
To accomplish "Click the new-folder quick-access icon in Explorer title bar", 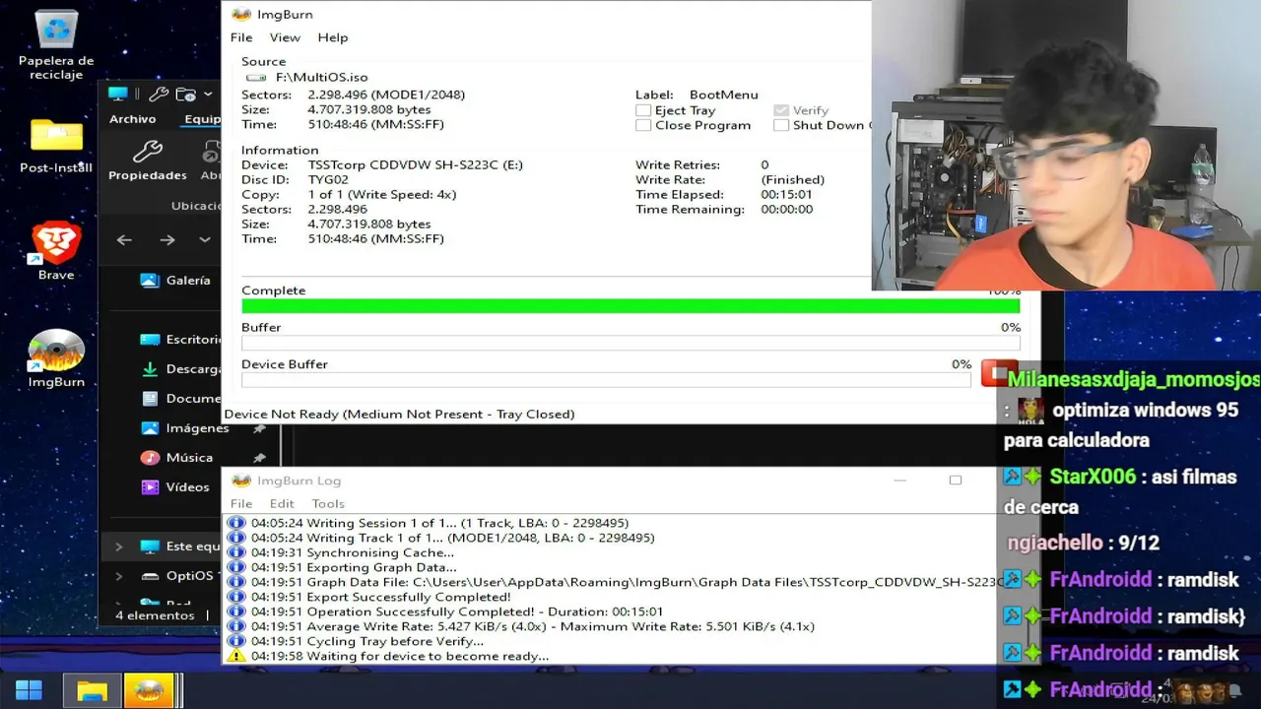I will (x=185, y=95).
